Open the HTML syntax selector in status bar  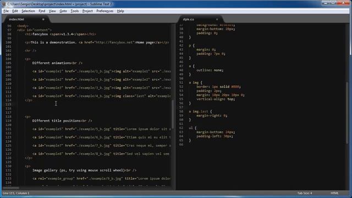tap(334, 193)
